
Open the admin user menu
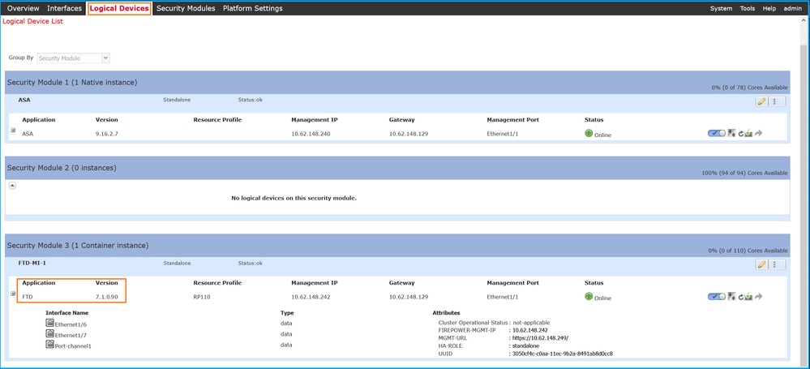792,8
